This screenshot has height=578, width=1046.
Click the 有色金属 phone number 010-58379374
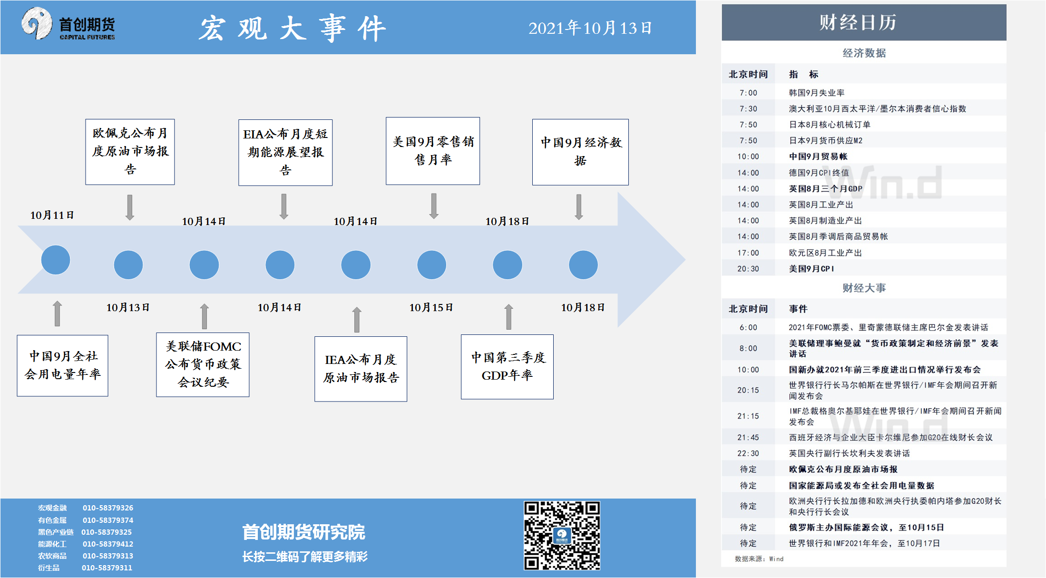(108, 520)
